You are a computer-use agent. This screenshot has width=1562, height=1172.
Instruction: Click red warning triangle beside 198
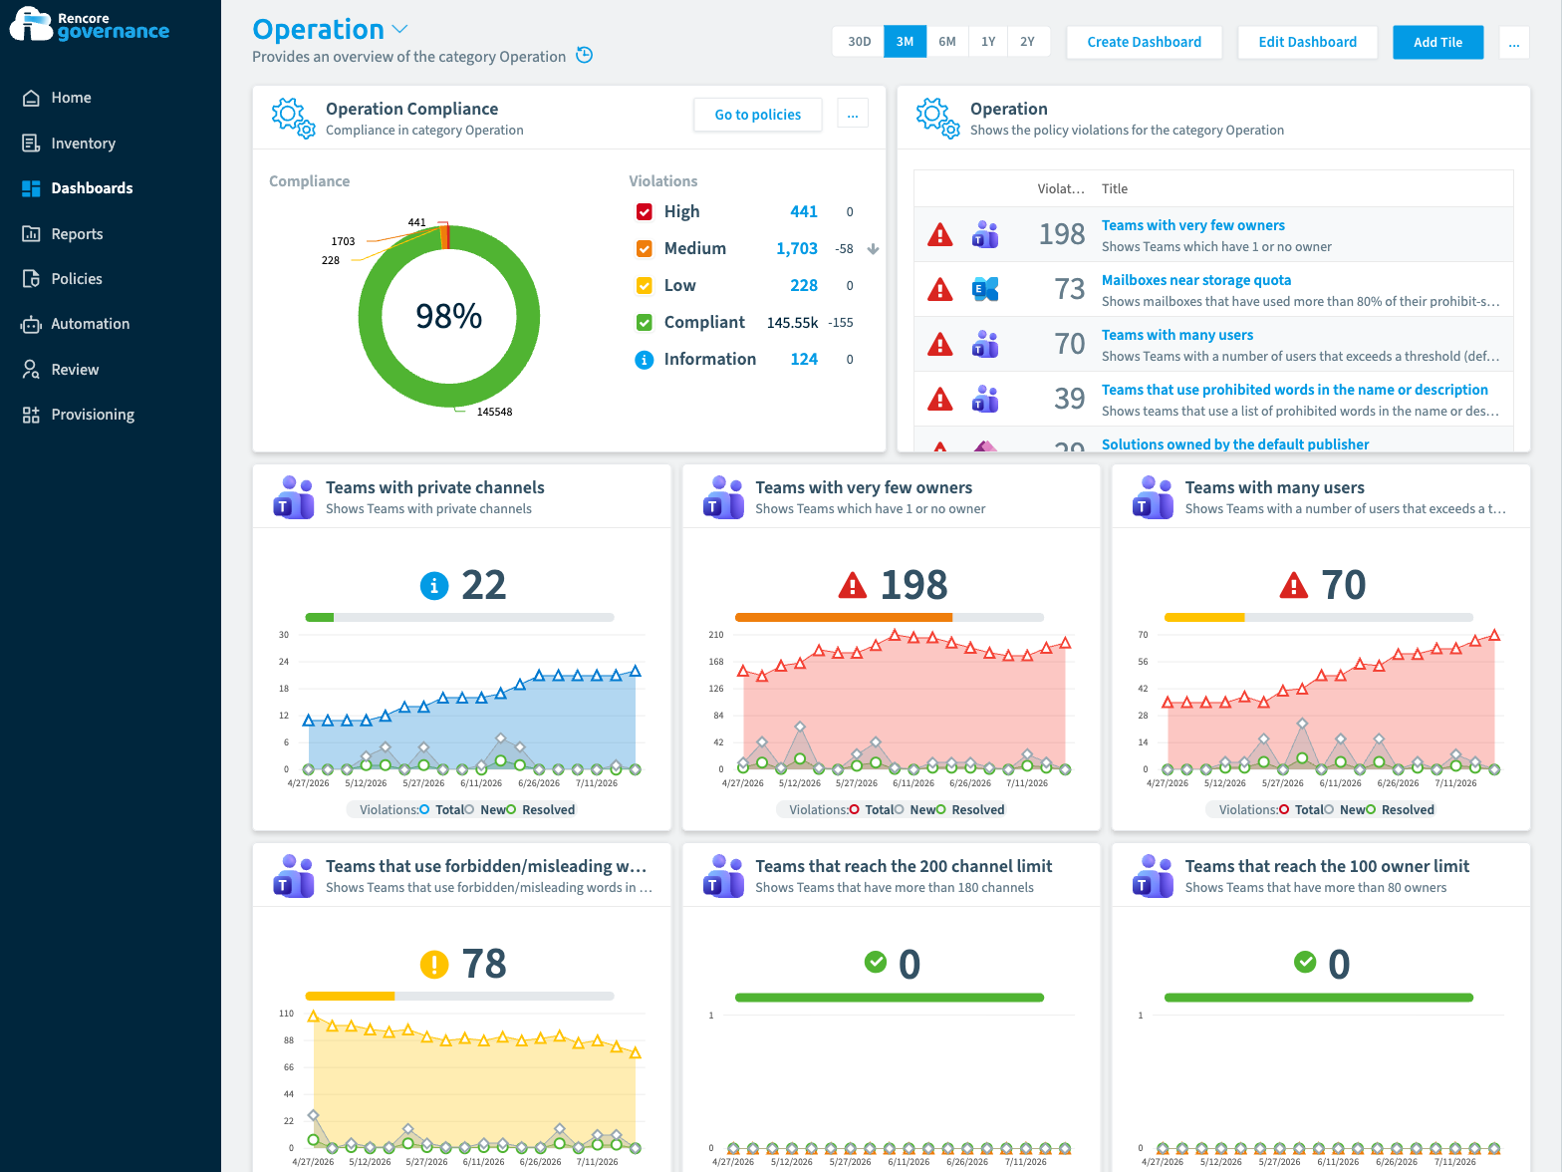(853, 585)
